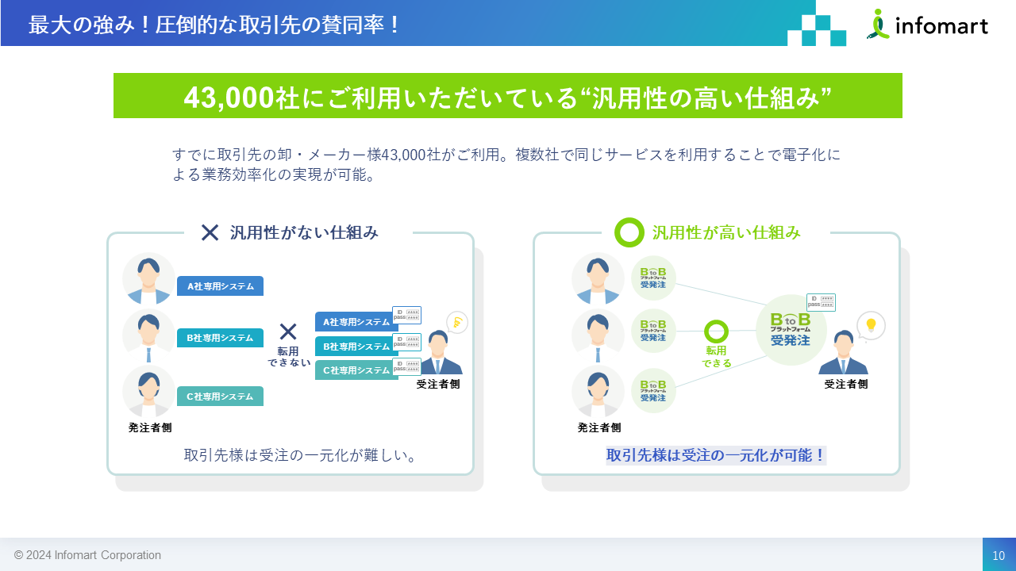The height and width of the screenshot is (571, 1016).
Task: Select the C社専用システム label beside bottom orderer avatar
Action: 220,397
